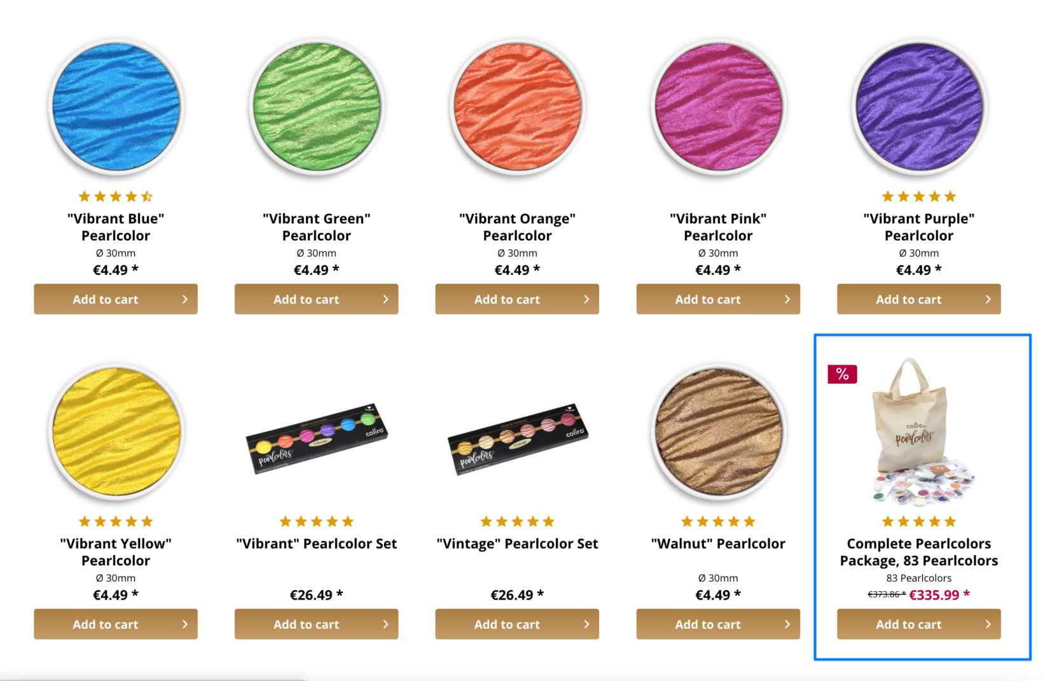Add the Vintage Pearlcolor Set to cart
Image resolution: width=1043 pixels, height=681 pixels.
click(x=516, y=624)
